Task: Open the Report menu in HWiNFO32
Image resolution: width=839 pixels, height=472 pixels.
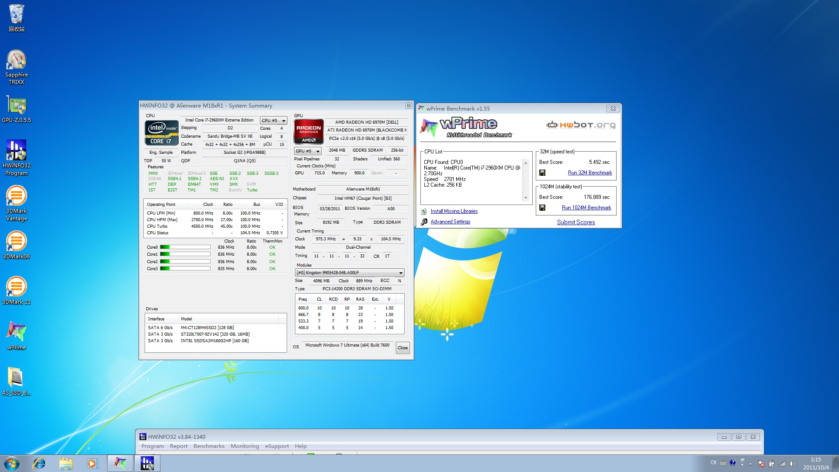Action: coord(179,446)
